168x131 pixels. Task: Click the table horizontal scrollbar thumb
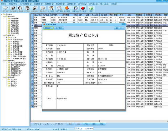point(67,121)
